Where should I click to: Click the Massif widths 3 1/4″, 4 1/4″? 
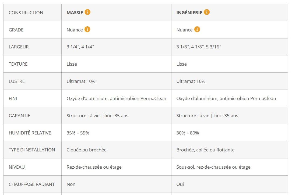(80, 47)
